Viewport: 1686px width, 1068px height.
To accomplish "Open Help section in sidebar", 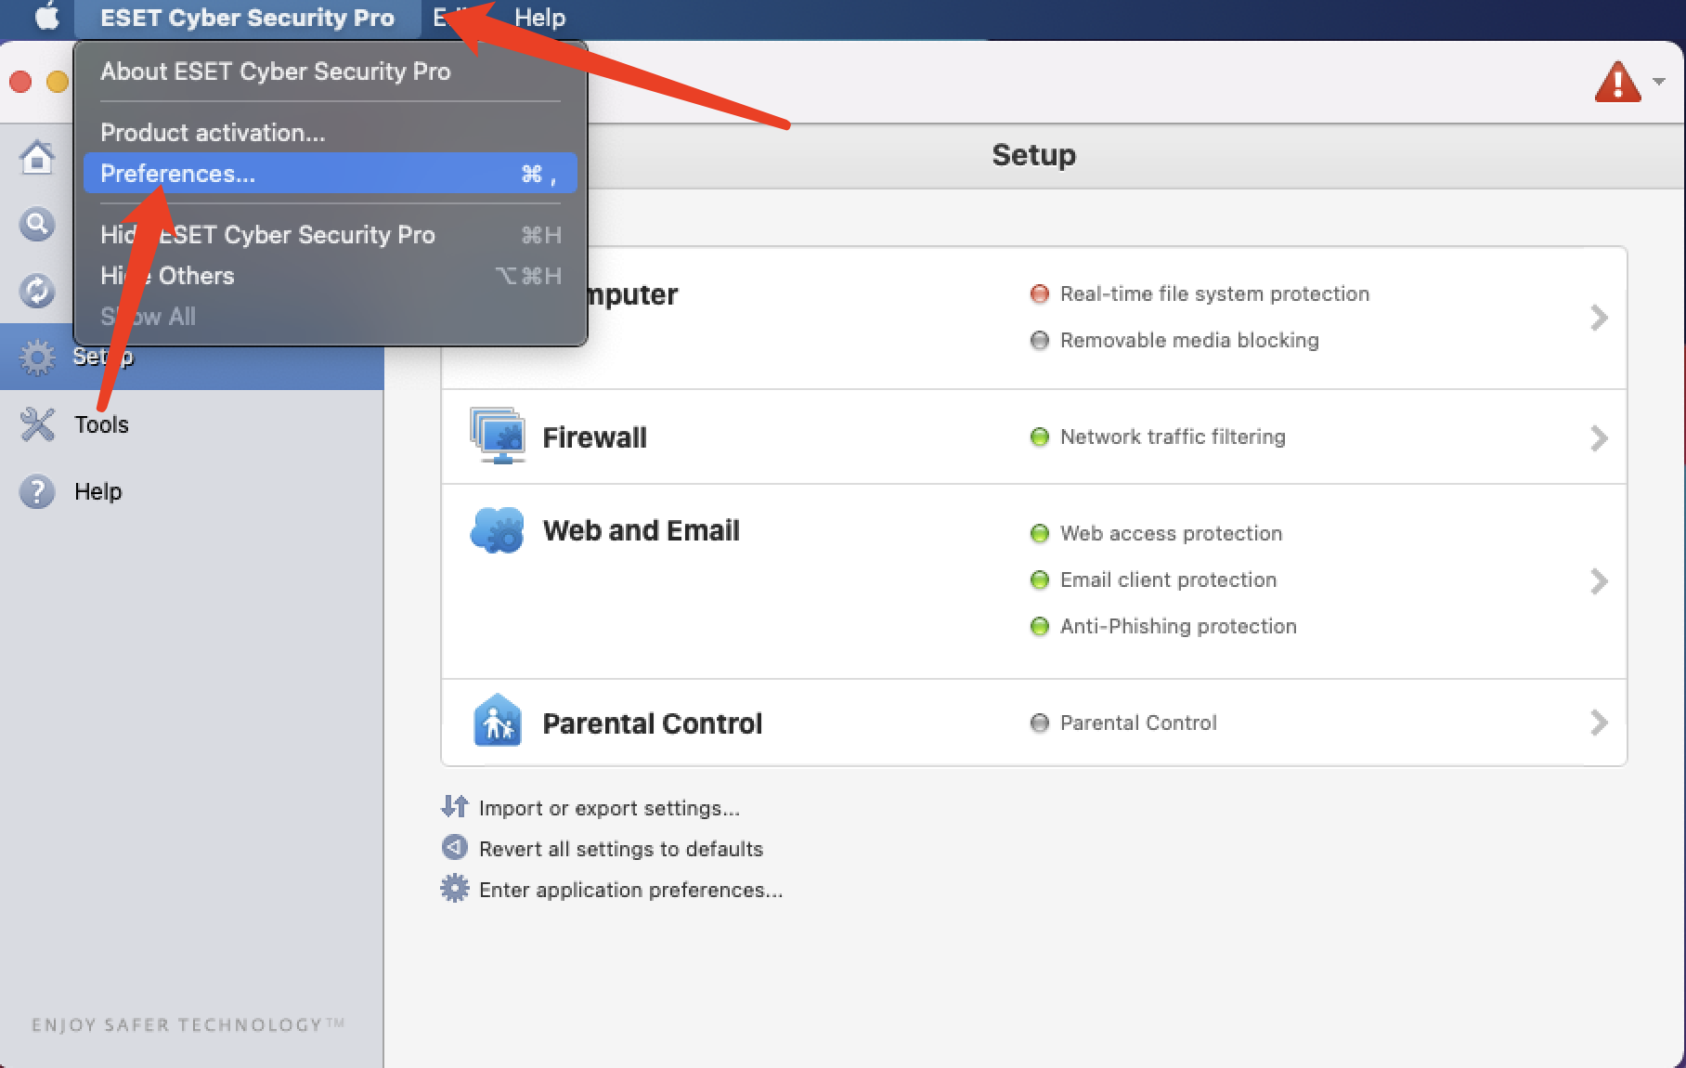I will pyautogui.click(x=191, y=491).
